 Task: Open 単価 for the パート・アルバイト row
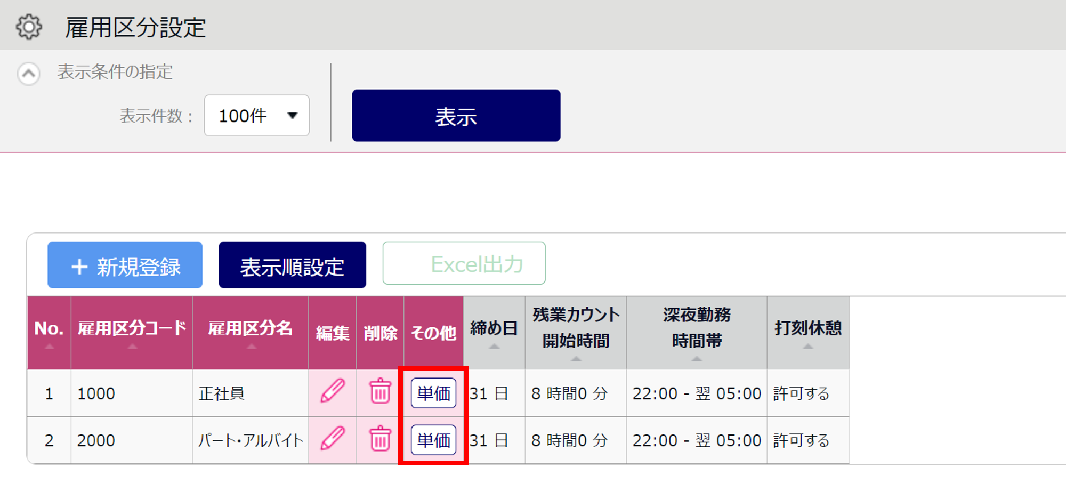tap(434, 440)
